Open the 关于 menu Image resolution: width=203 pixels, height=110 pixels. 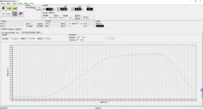pos(32,4)
